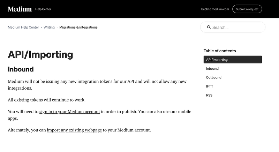Click the Submit a request button

[247, 9]
